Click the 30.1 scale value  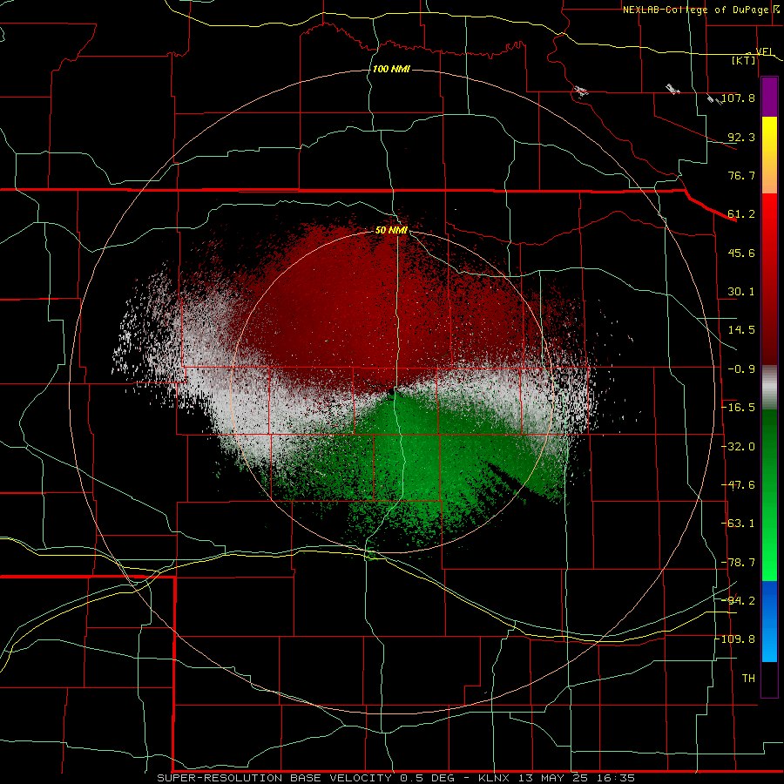coord(741,292)
